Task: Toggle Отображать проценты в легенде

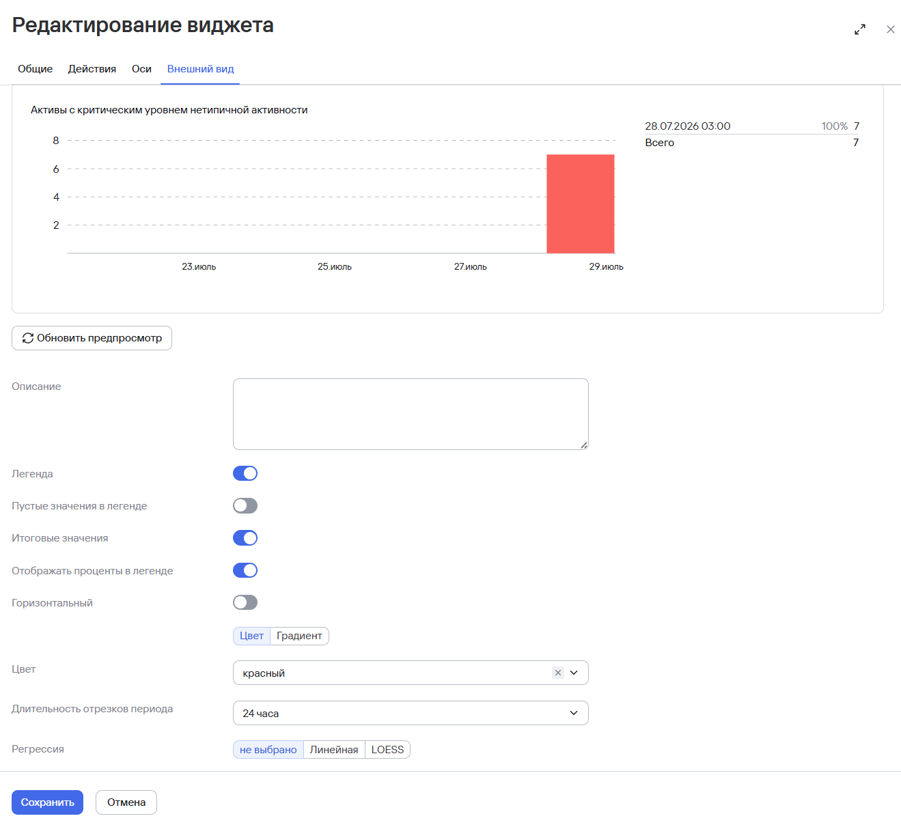Action: (x=245, y=570)
